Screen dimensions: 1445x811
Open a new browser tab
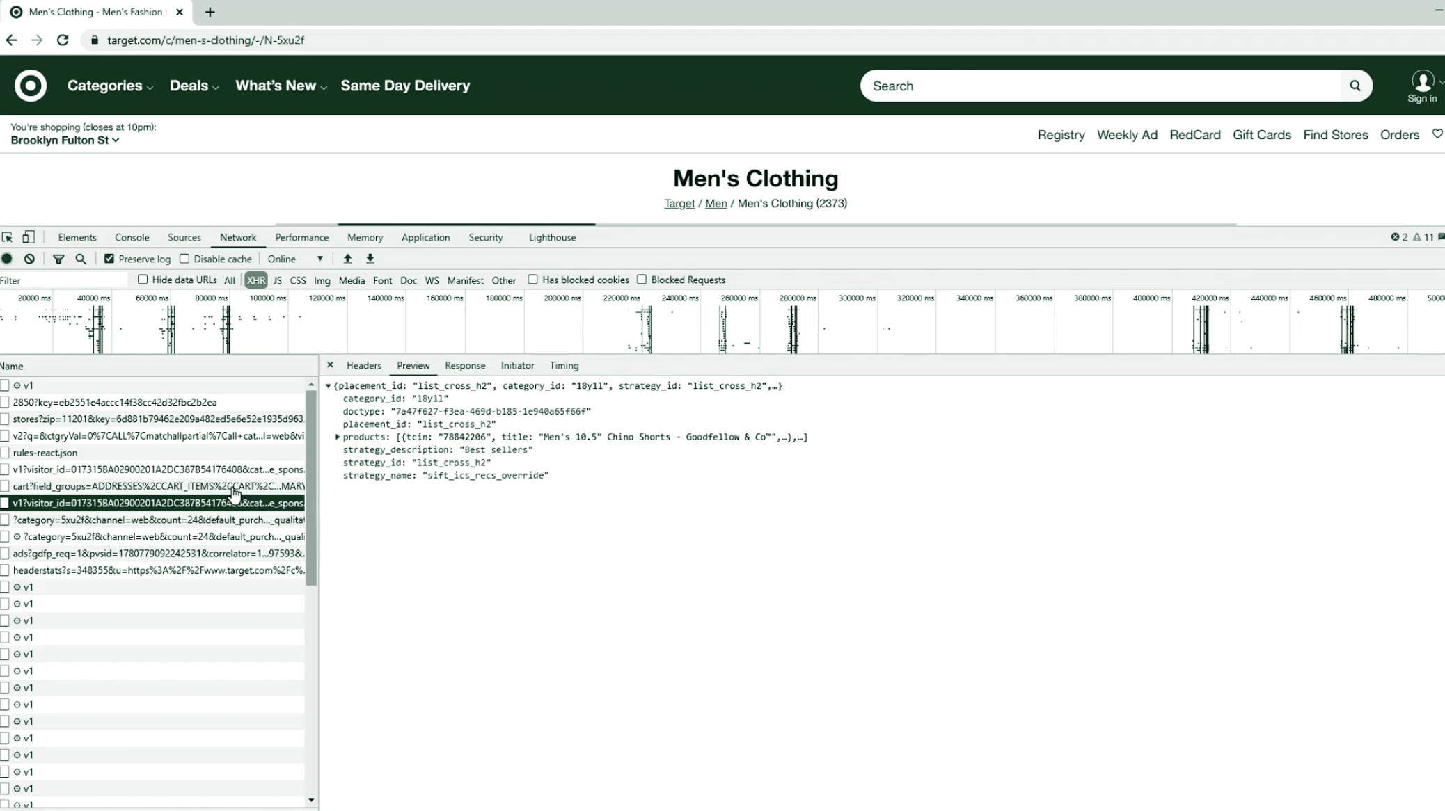click(210, 12)
